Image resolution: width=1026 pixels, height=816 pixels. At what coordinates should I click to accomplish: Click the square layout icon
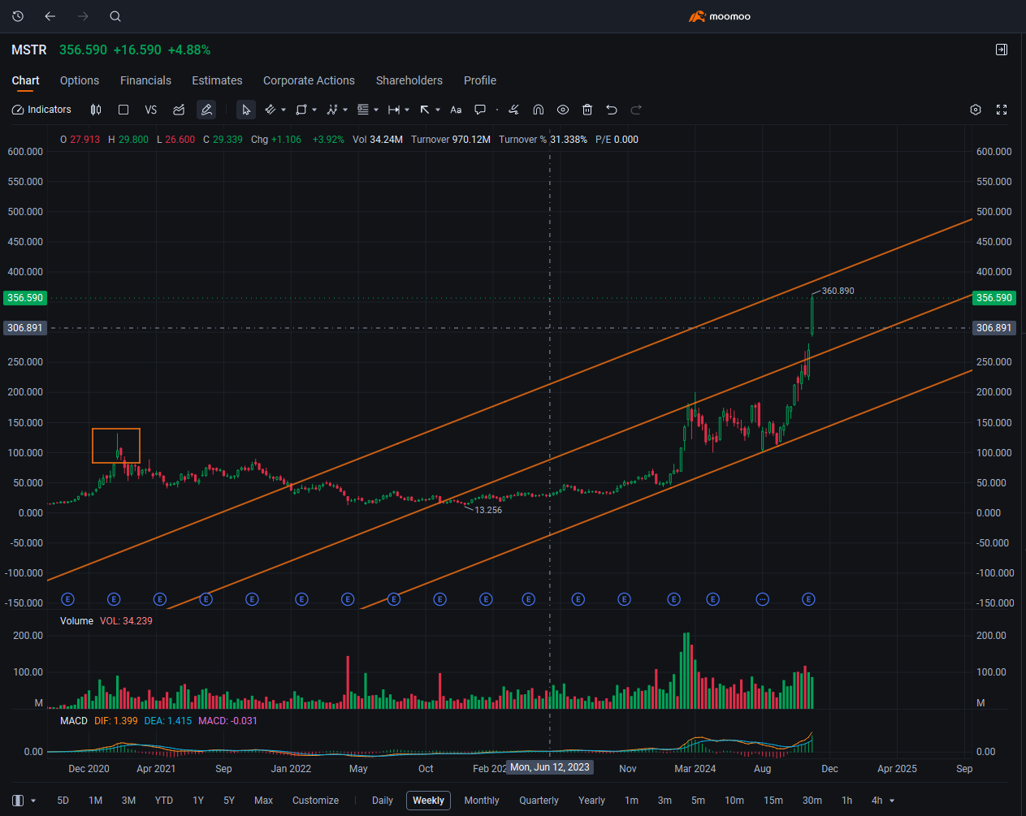click(123, 110)
